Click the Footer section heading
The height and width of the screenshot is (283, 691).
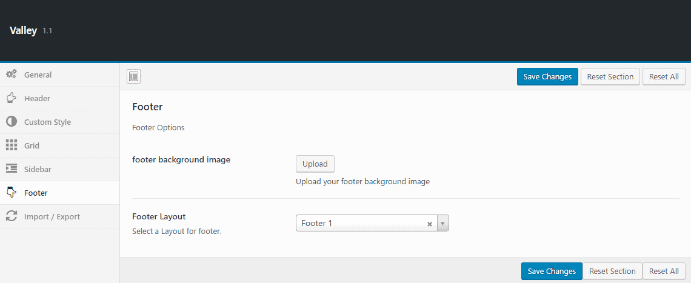tap(148, 107)
